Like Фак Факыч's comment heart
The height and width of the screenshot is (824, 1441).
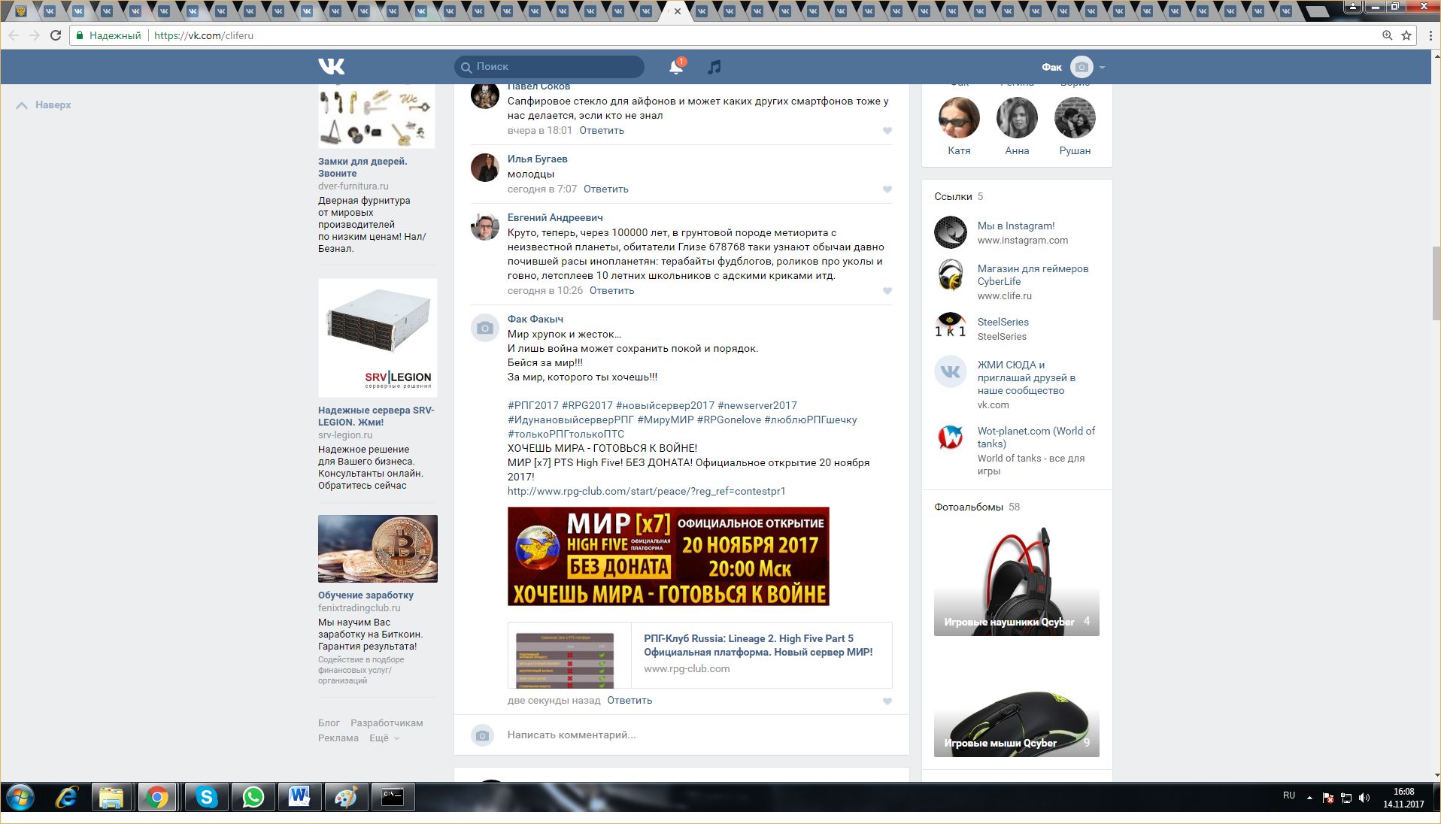(x=887, y=701)
